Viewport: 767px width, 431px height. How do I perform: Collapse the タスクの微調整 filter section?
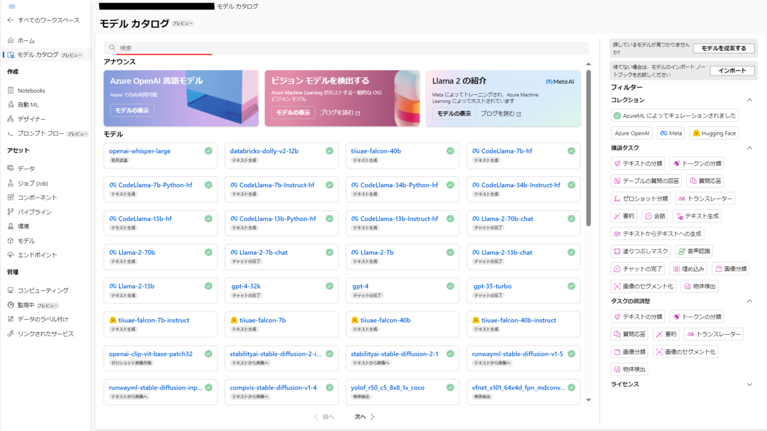750,301
